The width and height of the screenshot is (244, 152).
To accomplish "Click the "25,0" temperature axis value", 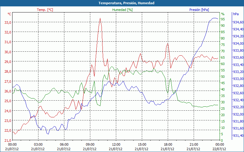I will pos(8,101).
